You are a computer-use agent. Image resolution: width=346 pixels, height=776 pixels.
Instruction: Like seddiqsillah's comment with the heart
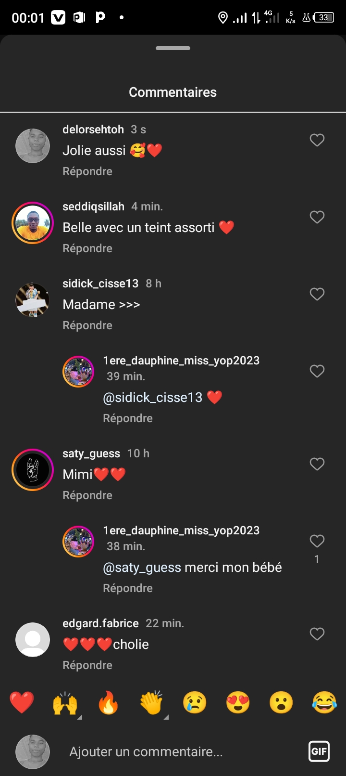click(317, 217)
